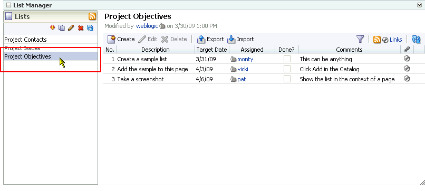Viewport: 425px width, 191px height.
Task: Click 'This can be anything' comment
Action: pyautogui.click(x=326, y=59)
